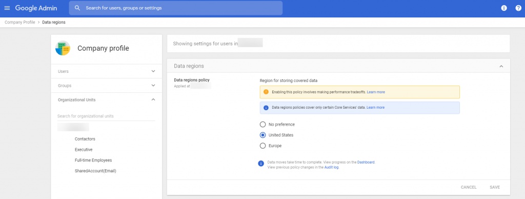Select the No preference radio button
This screenshot has width=525, height=199.
click(x=263, y=125)
